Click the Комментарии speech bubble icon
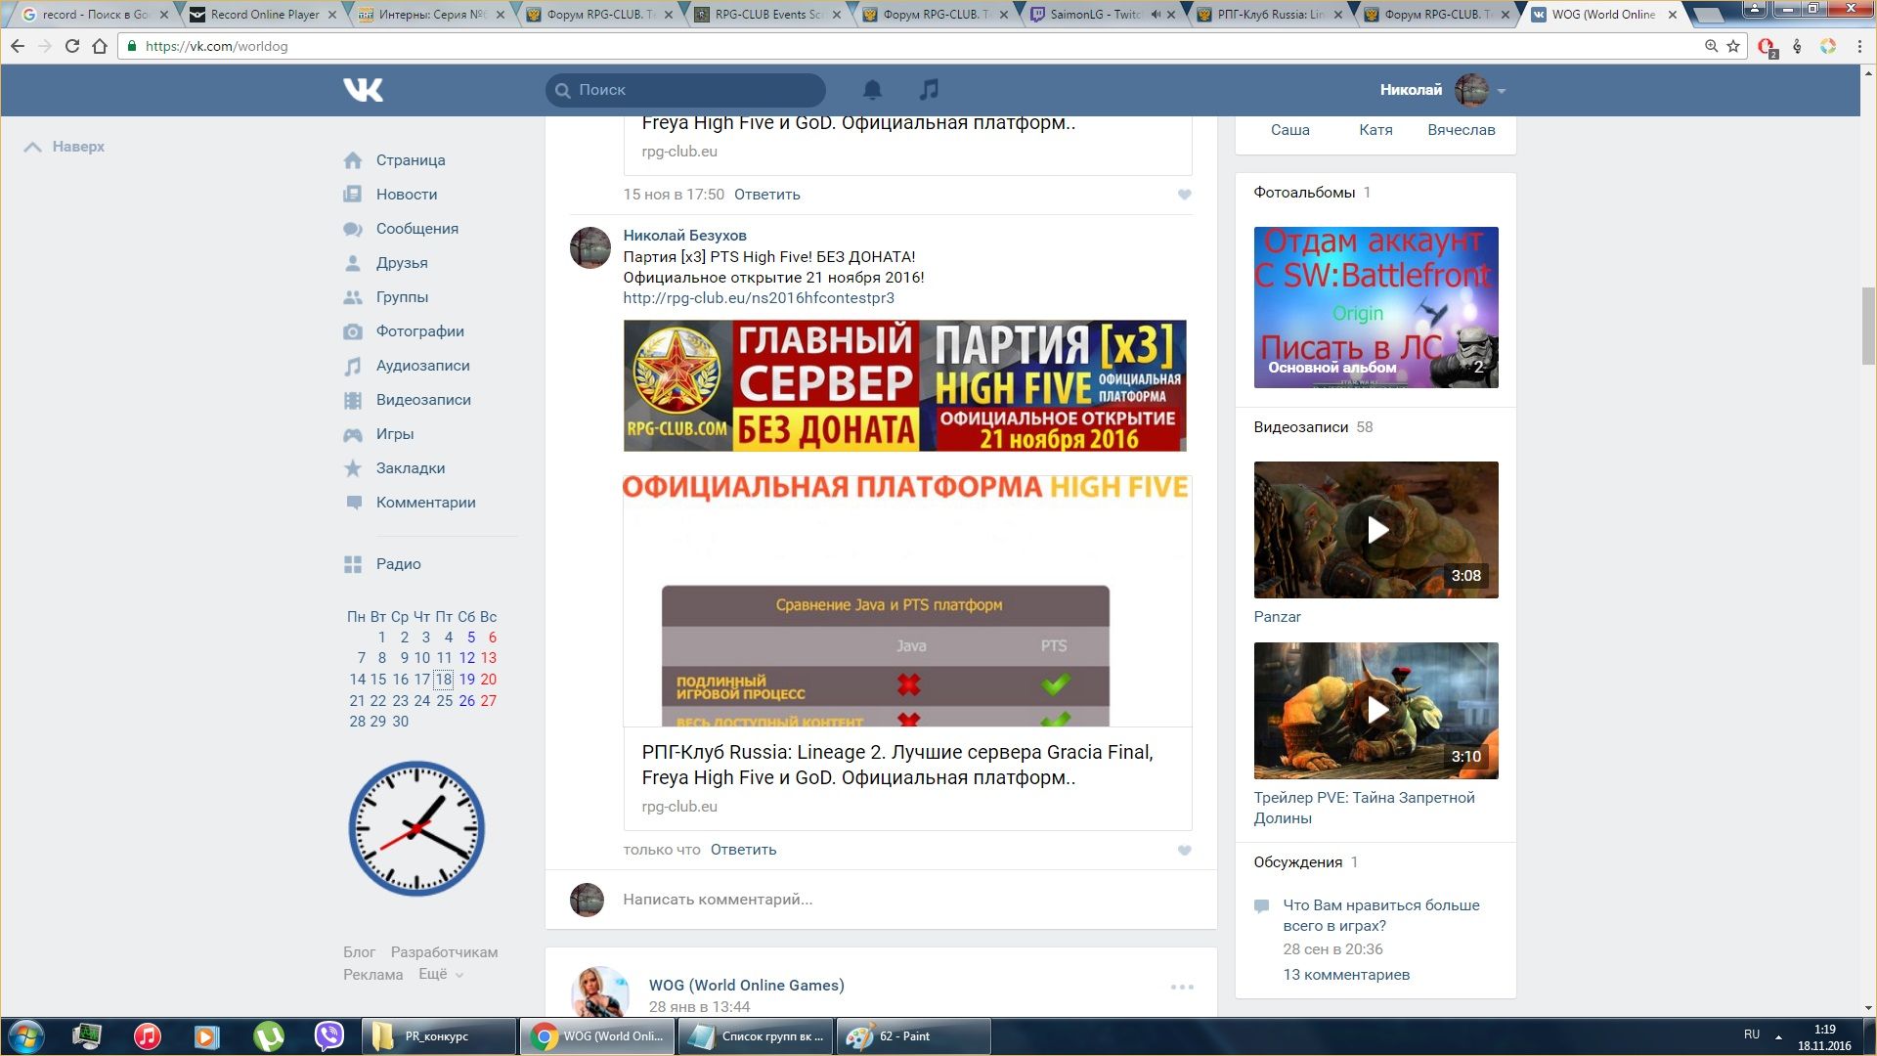1877x1056 pixels. pos(353,503)
